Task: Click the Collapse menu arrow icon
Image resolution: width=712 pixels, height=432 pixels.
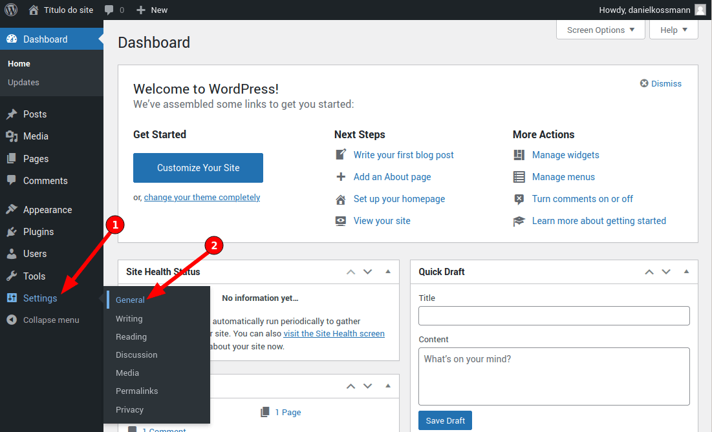Action: click(x=12, y=320)
